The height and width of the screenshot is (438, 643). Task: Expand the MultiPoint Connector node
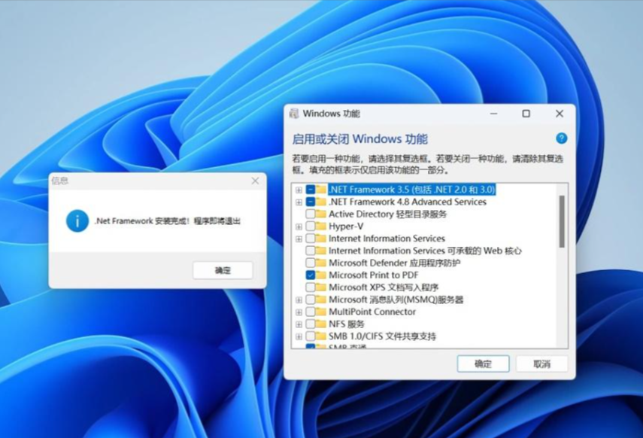click(x=299, y=312)
